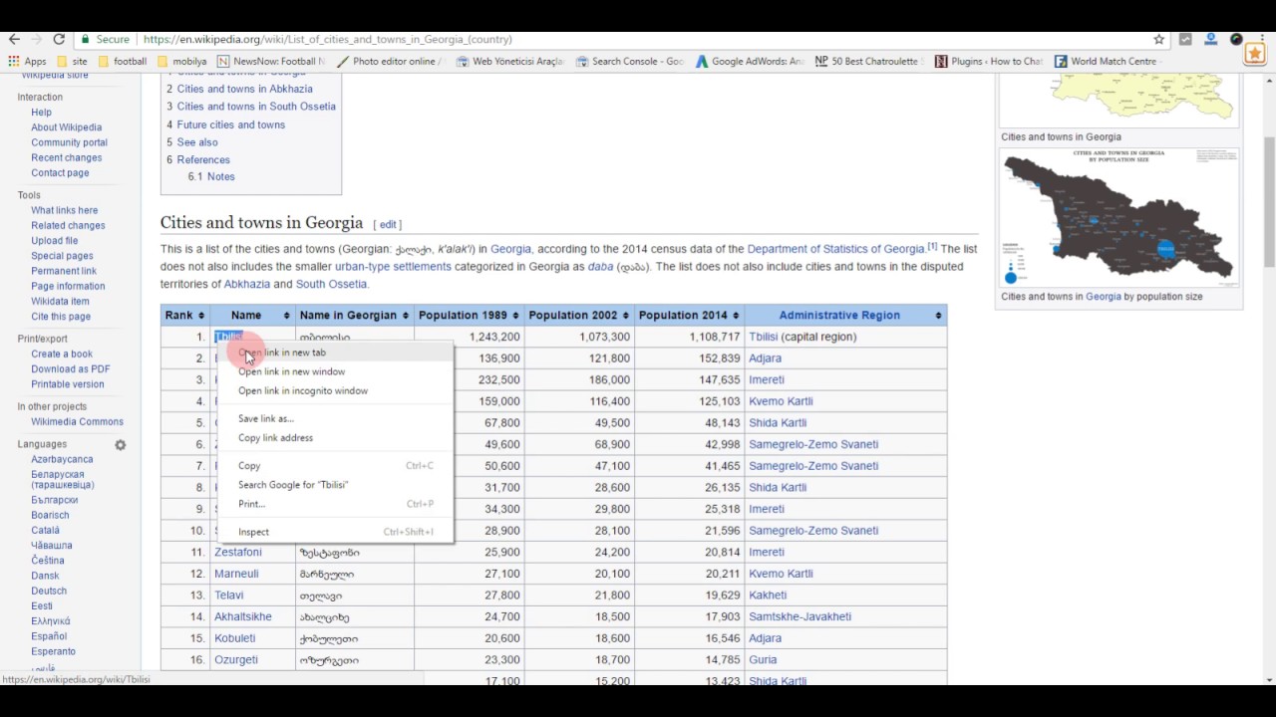Choose 'Print...' from context menu

pos(335,504)
